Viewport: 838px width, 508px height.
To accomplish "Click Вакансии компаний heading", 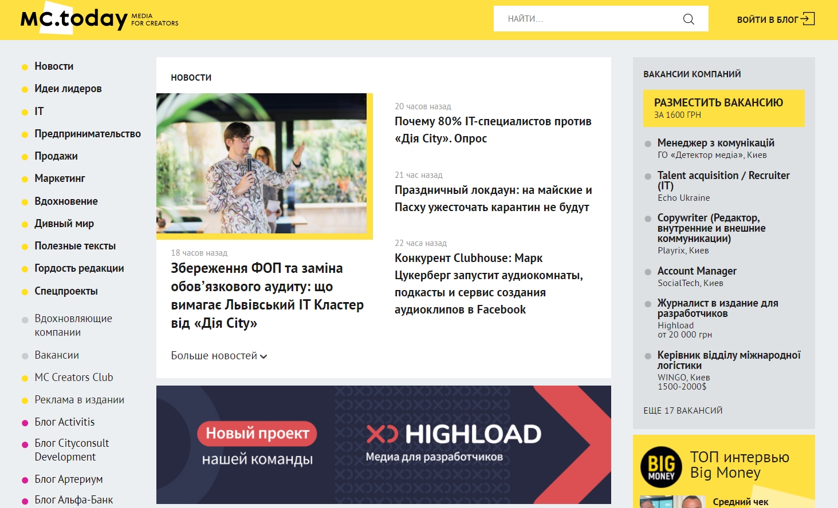I will [692, 74].
